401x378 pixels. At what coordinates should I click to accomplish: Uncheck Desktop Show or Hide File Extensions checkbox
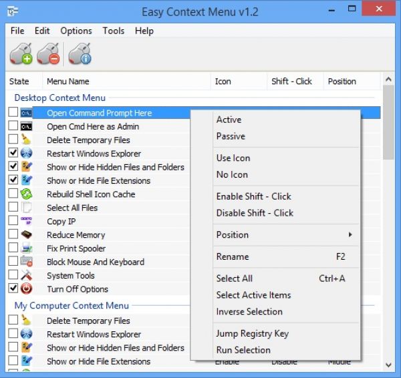(x=13, y=180)
